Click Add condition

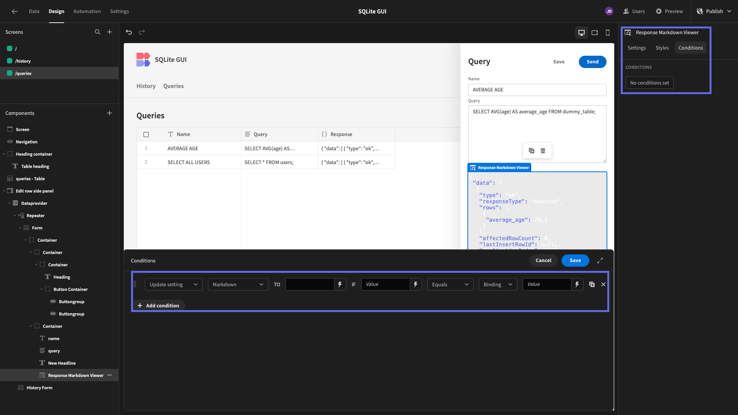point(158,305)
